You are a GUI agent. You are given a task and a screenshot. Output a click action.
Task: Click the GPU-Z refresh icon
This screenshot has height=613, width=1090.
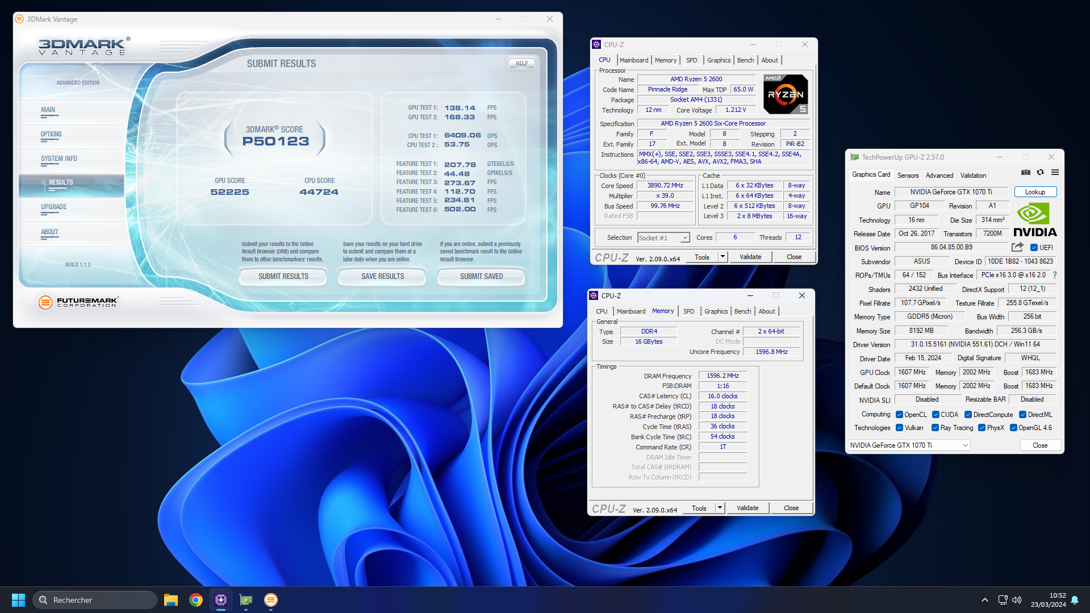(x=1040, y=173)
